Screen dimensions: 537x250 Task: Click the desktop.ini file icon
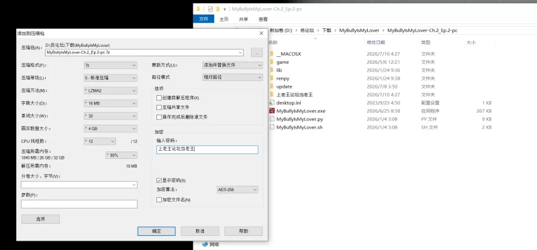pyautogui.click(x=272, y=103)
